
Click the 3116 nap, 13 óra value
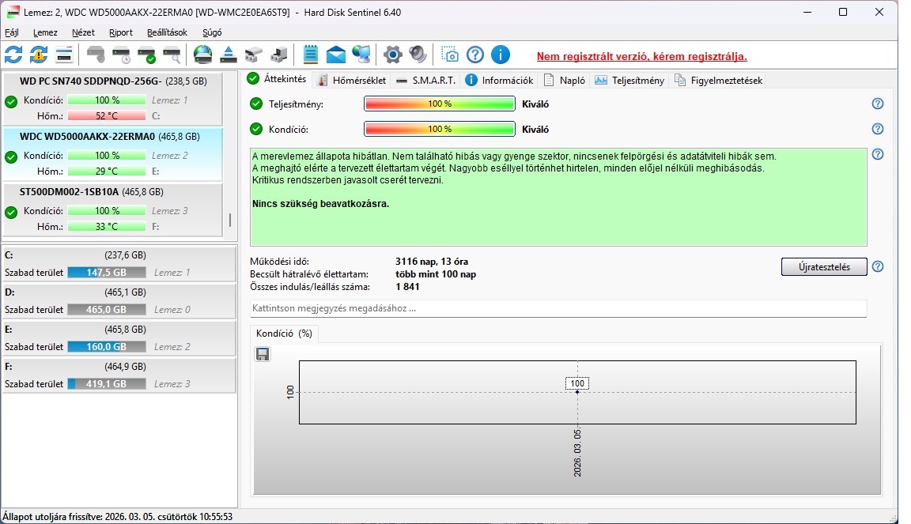click(x=432, y=262)
